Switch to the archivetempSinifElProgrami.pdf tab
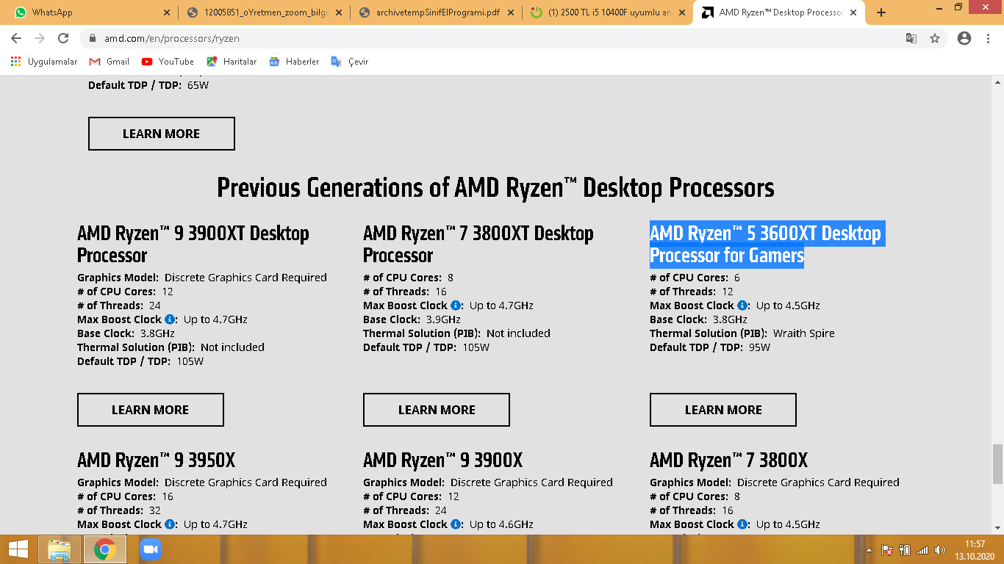 tap(435, 12)
